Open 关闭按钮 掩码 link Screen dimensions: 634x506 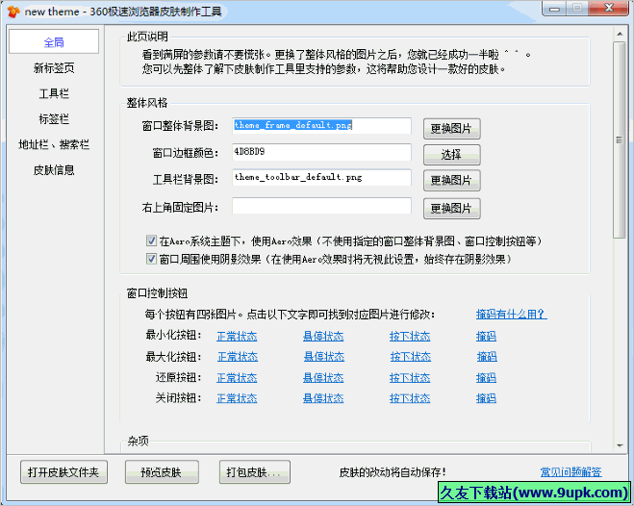point(486,398)
